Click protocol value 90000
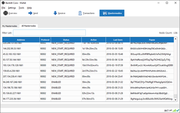180x113 pixels. [43, 65]
